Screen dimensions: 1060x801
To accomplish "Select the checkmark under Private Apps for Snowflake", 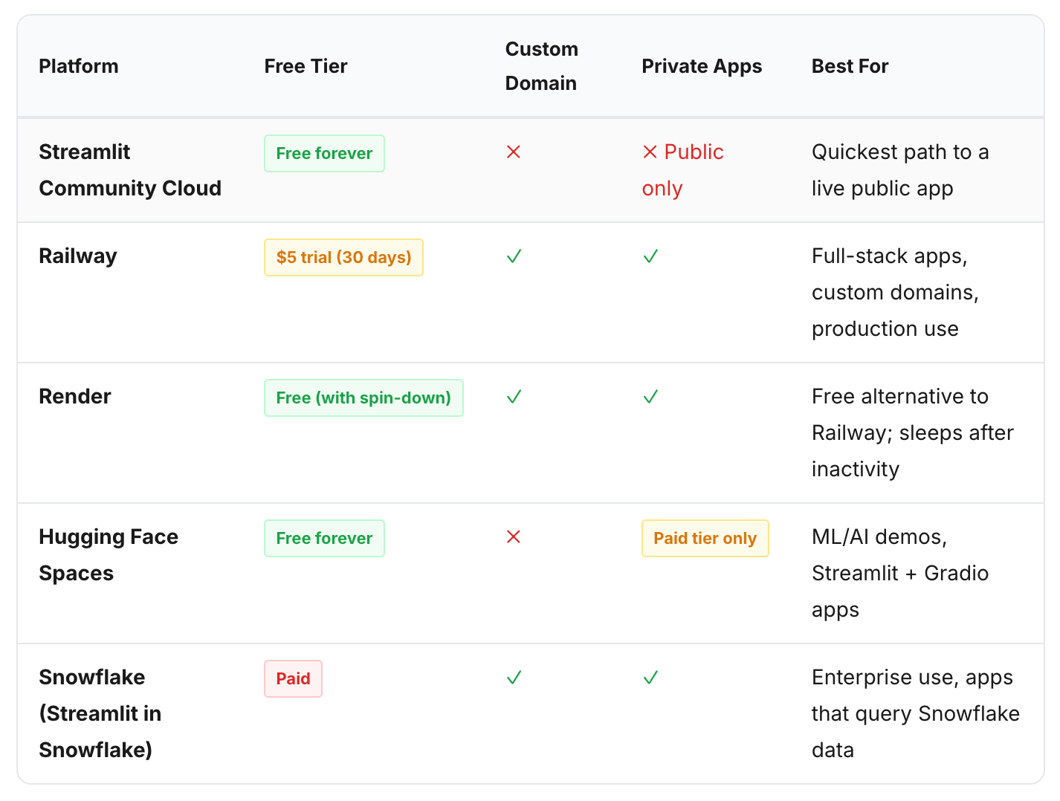I will coord(650,677).
